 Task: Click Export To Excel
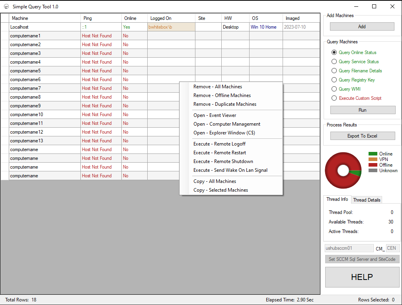pos(362,136)
